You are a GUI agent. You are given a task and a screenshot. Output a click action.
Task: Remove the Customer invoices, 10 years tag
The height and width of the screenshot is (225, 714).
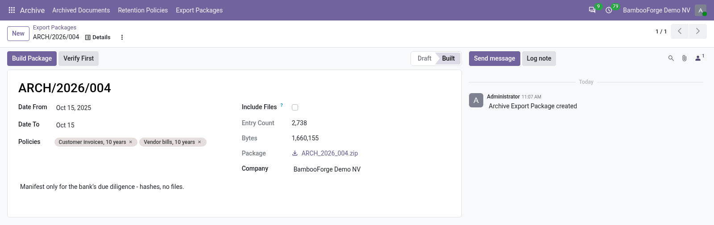(131, 142)
